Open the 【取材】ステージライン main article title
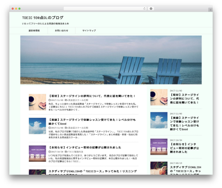 [x=92, y=96]
